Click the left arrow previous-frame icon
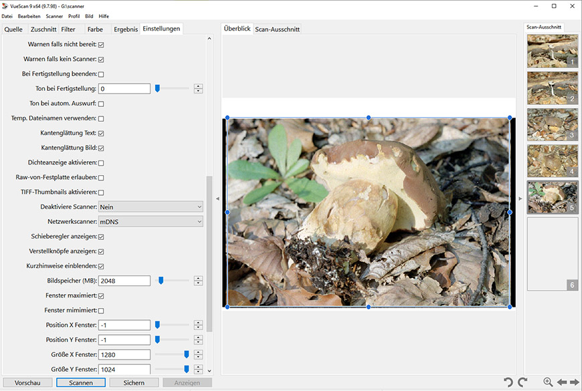This screenshot has width=582, height=391. (562, 382)
